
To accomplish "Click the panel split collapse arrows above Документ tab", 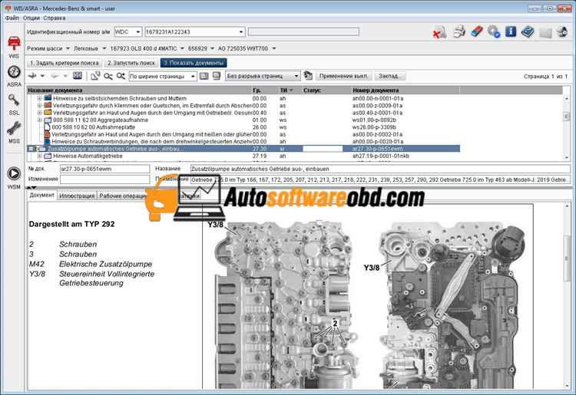I will click(x=32, y=188).
